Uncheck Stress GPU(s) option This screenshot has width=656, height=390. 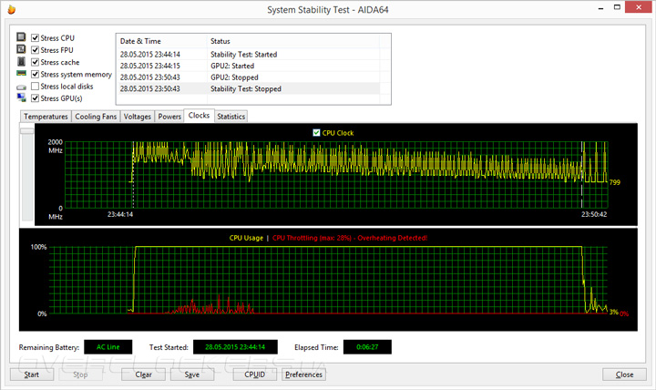click(36, 98)
